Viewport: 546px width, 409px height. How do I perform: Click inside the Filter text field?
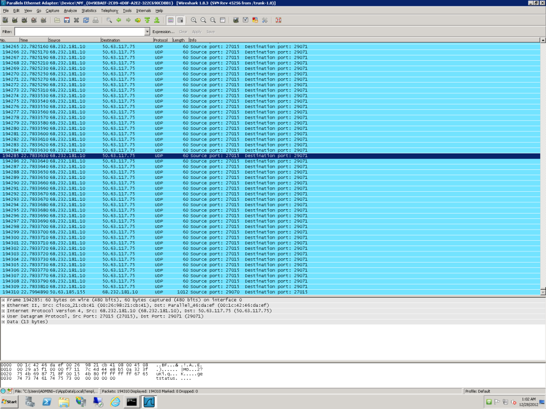(79, 32)
